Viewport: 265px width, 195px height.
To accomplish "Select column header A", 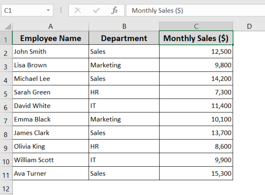I will pyautogui.click(x=50, y=26).
